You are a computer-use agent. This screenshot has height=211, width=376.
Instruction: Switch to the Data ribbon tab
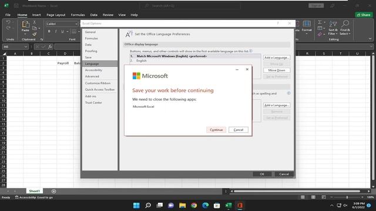pyautogui.click(x=94, y=15)
